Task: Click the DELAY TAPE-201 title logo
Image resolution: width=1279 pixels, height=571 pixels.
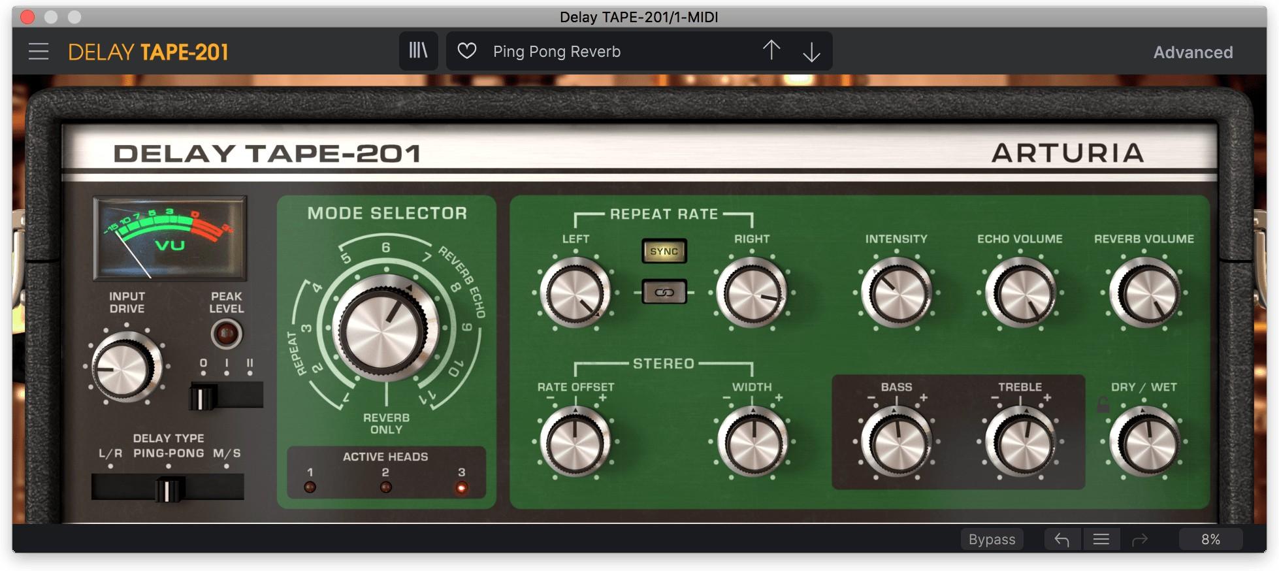Action: tap(148, 52)
